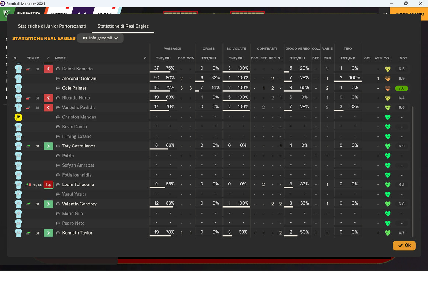Open Daichi Kamada's player profile
Image resolution: width=428 pixels, height=295 pixels.
[x=77, y=69]
